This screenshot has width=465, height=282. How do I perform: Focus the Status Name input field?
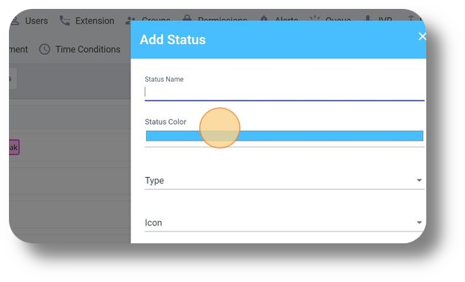pyautogui.click(x=285, y=92)
